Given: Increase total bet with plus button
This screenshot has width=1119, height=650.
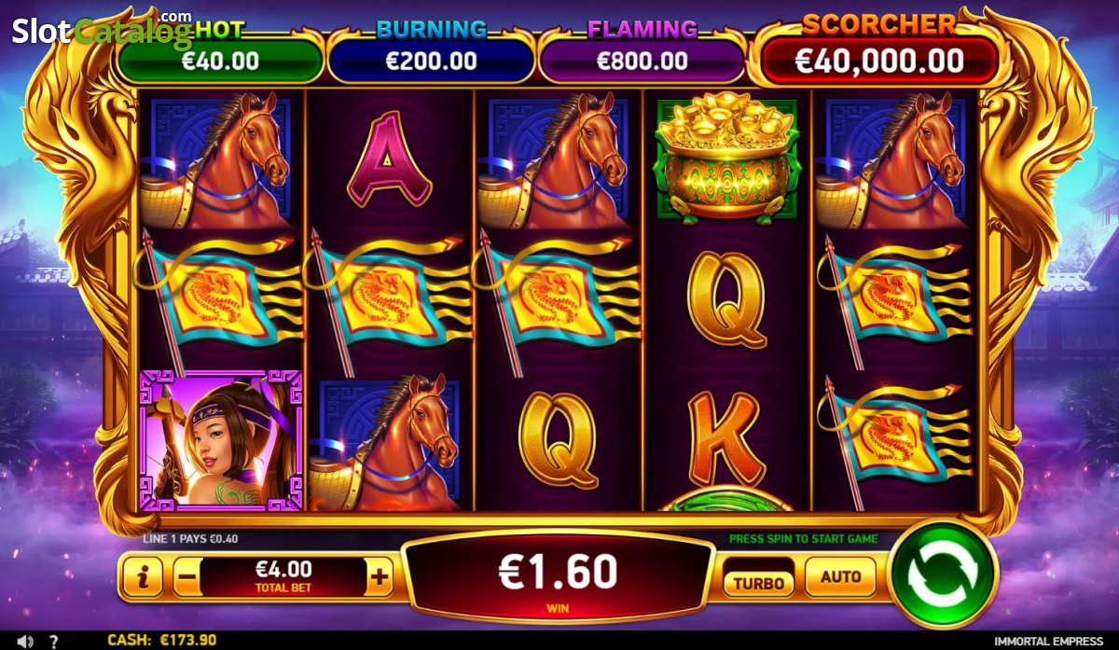Looking at the screenshot, I should coord(379,578).
